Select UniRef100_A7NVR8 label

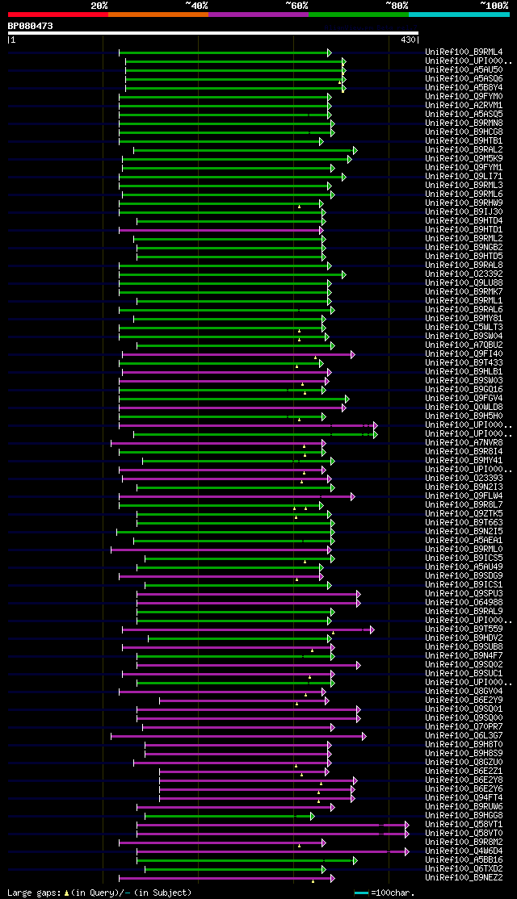(464, 443)
